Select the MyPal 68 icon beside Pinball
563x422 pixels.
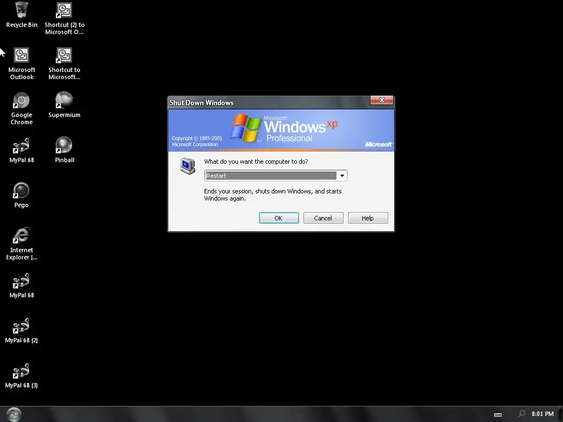[x=21, y=151]
